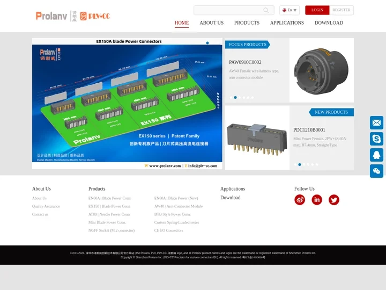Visit the Weibo follow icon
Screen dimensions: 386x290
click(x=300, y=200)
